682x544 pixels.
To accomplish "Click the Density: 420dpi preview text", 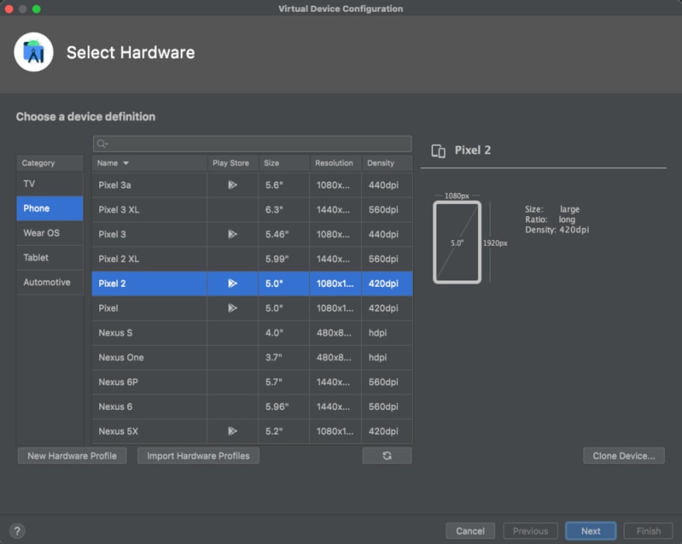I will pyautogui.click(x=556, y=229).
